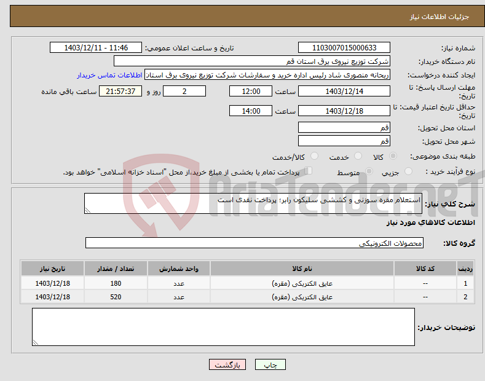The image size is (485, 381).
Task: Click the goods group field محصولات الکترونیکی
Action: [x=254, y=243]
